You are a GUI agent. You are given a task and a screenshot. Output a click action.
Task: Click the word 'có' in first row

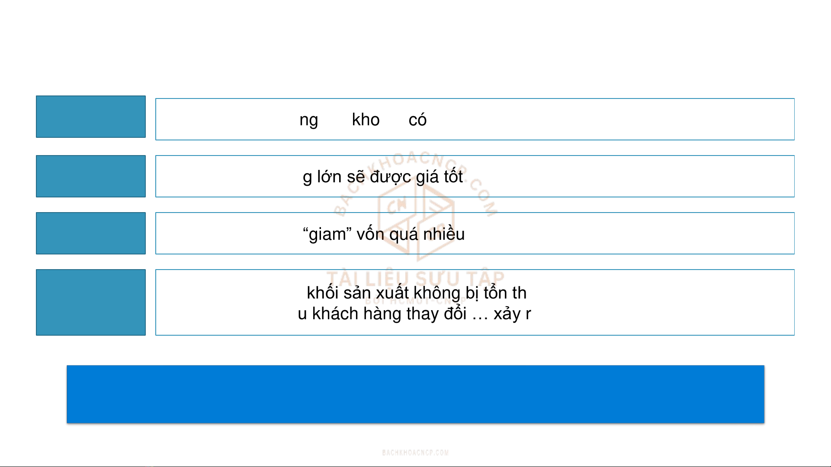point(417,120)
